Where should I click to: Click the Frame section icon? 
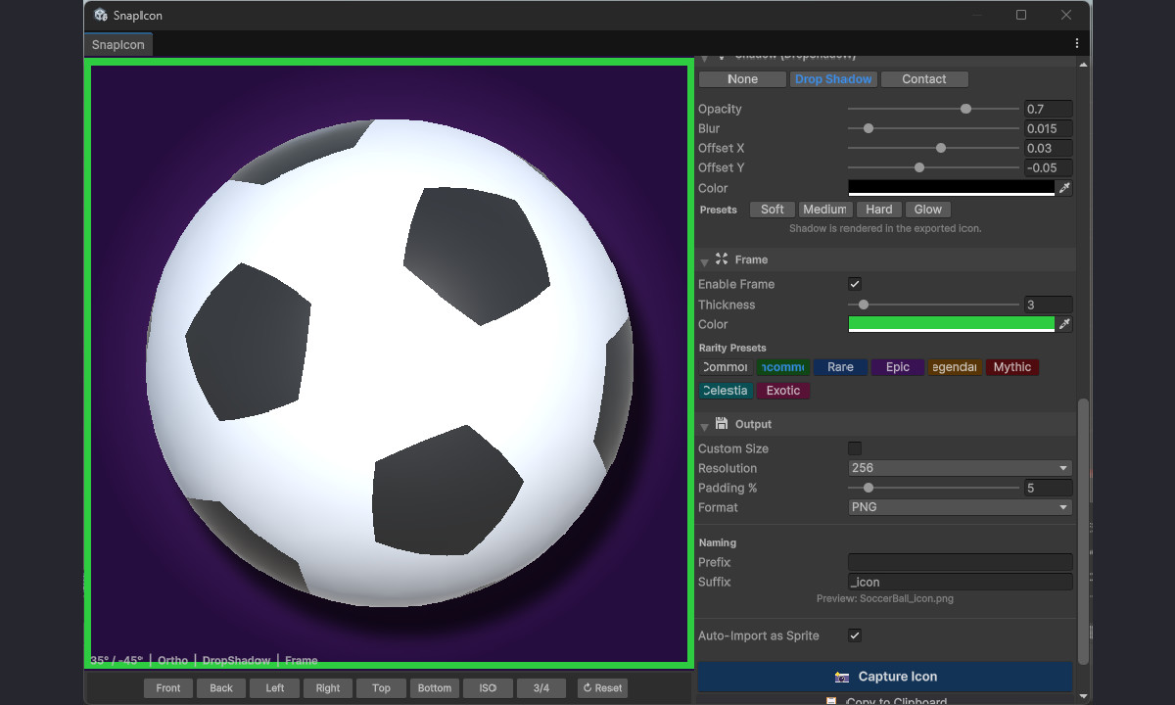point(722,259)
